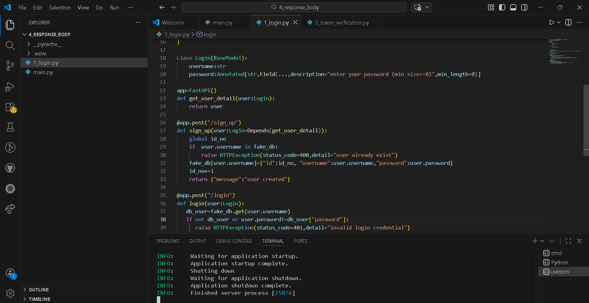Toggle Primary Side Bar visibility

[x=502, y=7]
